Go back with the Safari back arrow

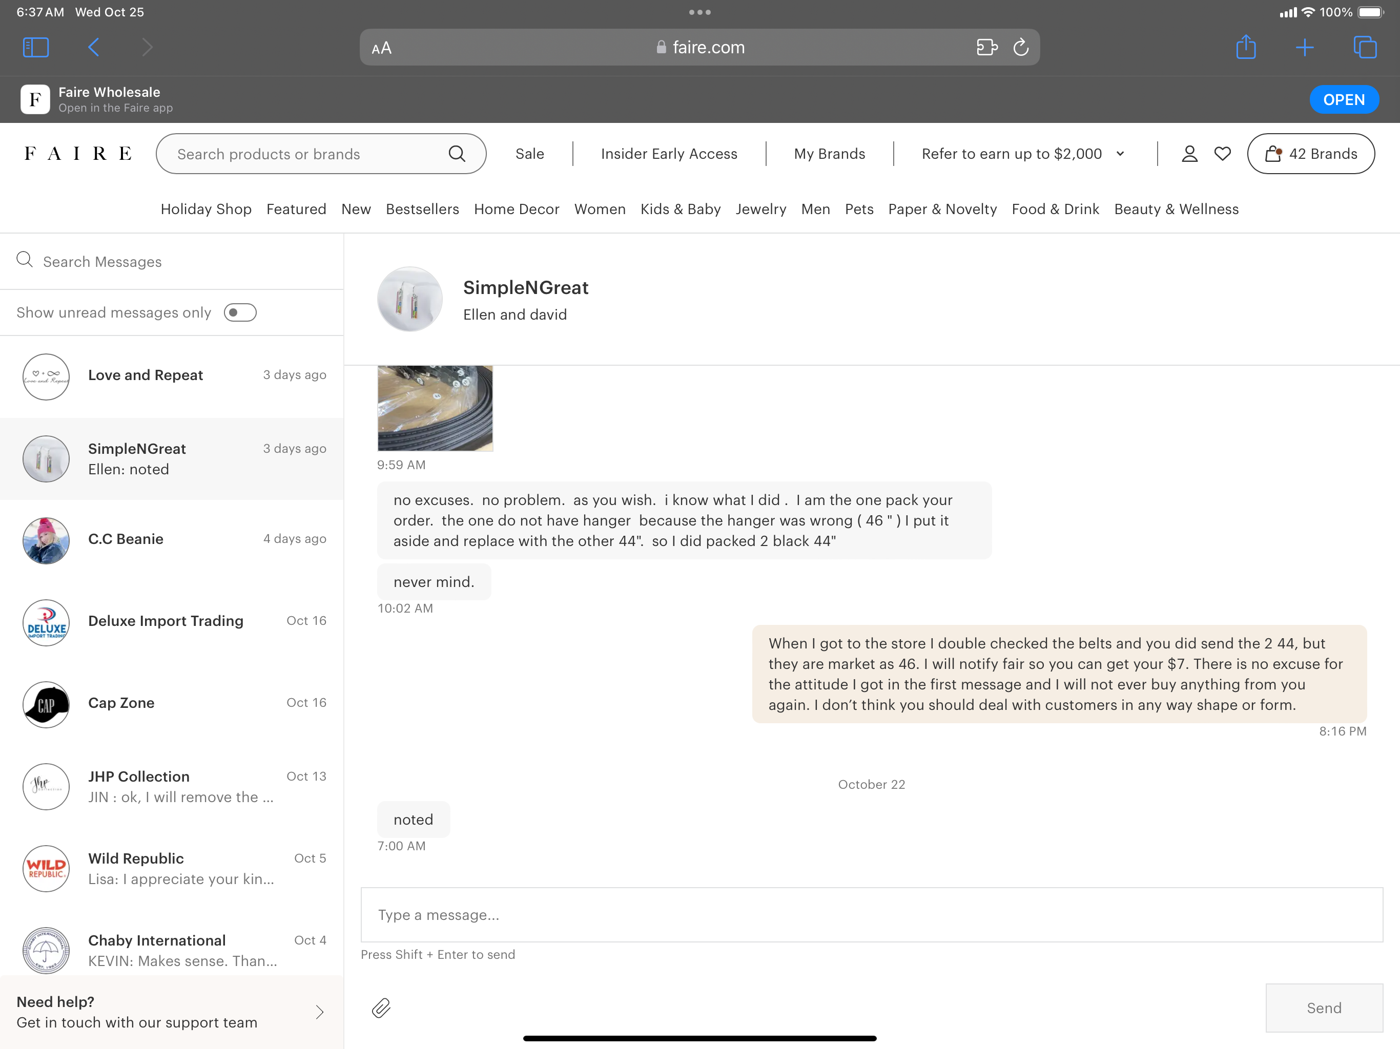coord(94,48)
